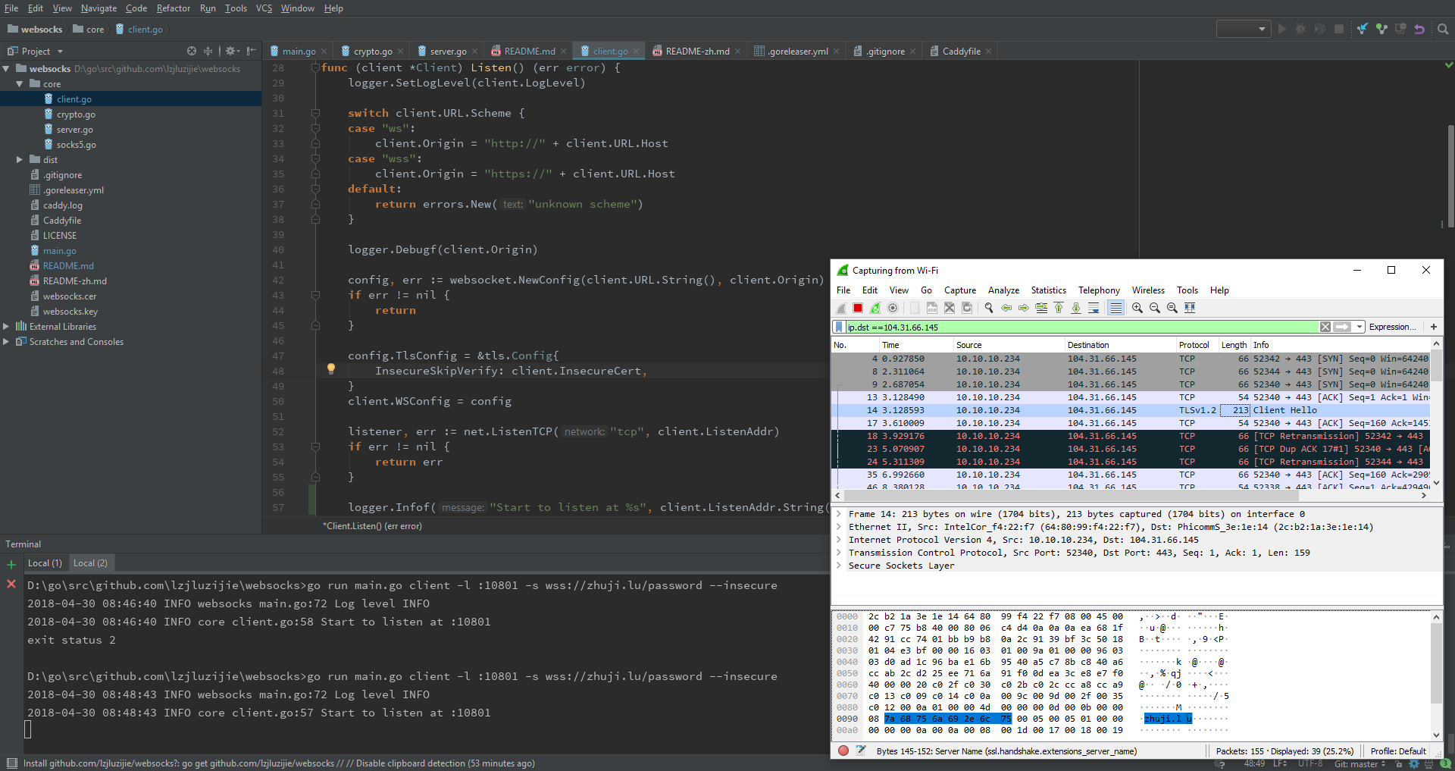
Task: Clear the Wireshark display filter
Action: (1325, 327)
